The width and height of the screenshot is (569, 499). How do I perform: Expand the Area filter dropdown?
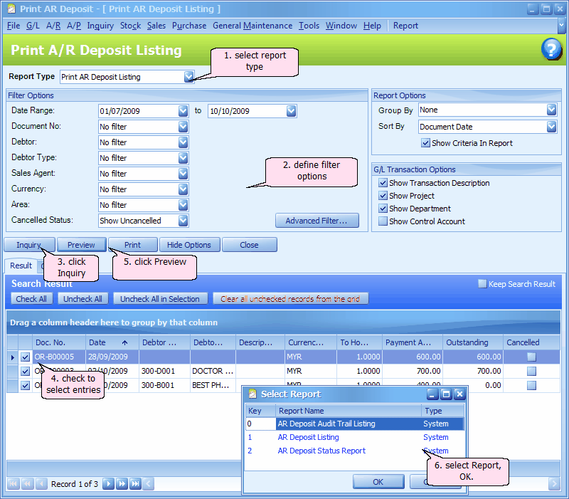[x=183, y=205]
